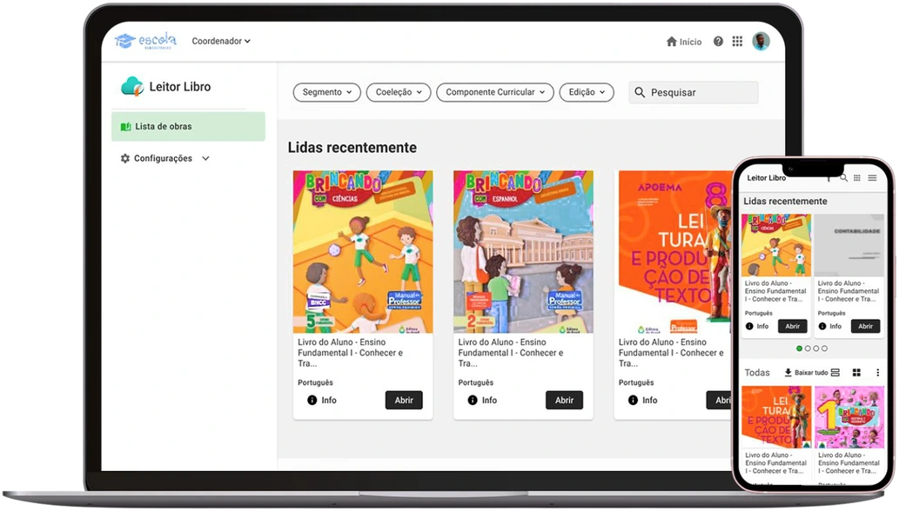The height and width of the screenshot is (511, 899).
Task: Open Brincando com Ciências cover on laptop
Action: coord(363,252)
